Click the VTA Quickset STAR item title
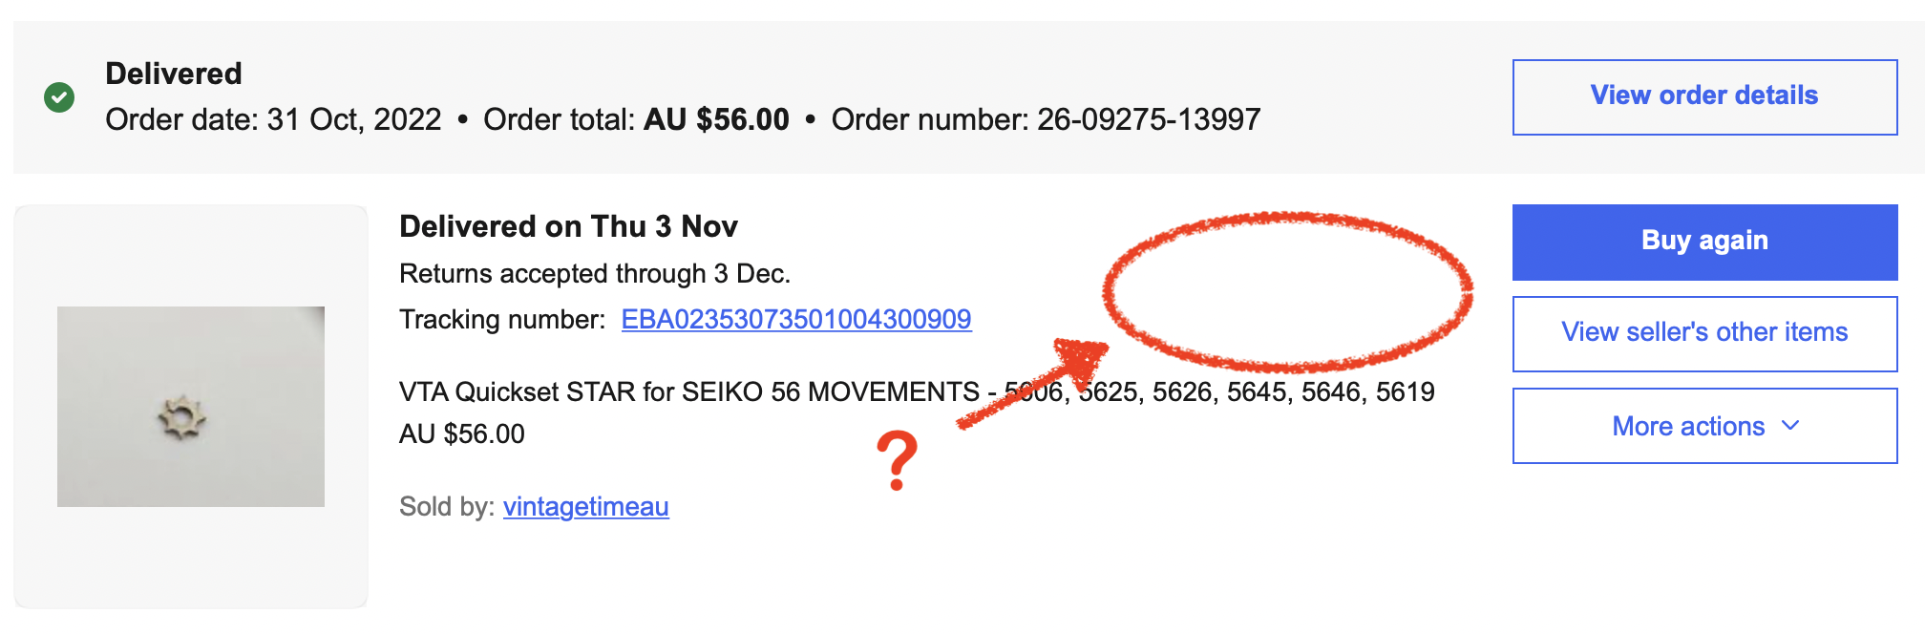Screen dimensions: 1925x634 687,391
